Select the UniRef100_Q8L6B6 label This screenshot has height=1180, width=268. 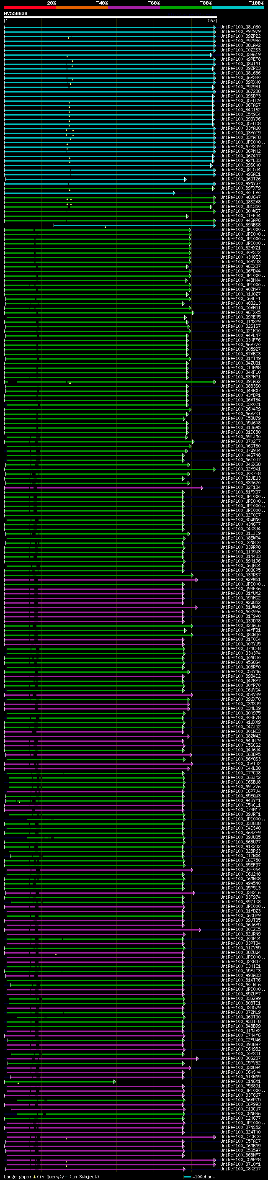(240, 73)
